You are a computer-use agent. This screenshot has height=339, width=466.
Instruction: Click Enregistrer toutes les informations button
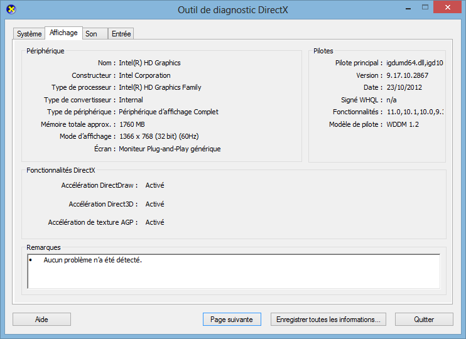pyautogui.click(x=328, y=320)
